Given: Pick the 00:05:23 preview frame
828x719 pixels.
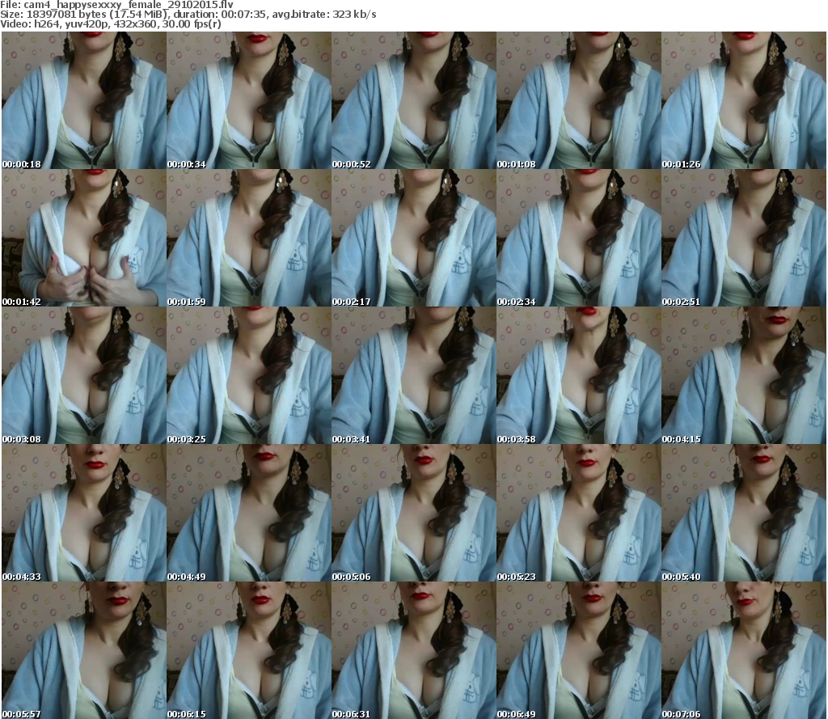Looking at the screenshot, I should point(579,513).
